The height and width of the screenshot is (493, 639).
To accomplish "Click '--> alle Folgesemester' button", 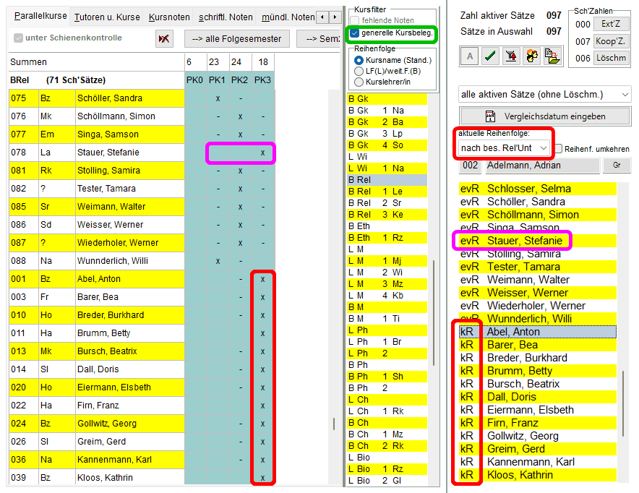I will 236,38.
